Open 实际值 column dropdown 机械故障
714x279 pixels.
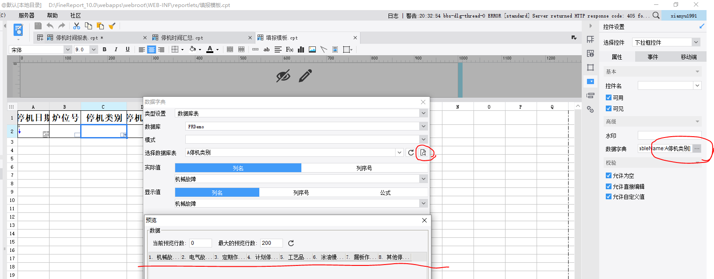(x=423, y=179)
